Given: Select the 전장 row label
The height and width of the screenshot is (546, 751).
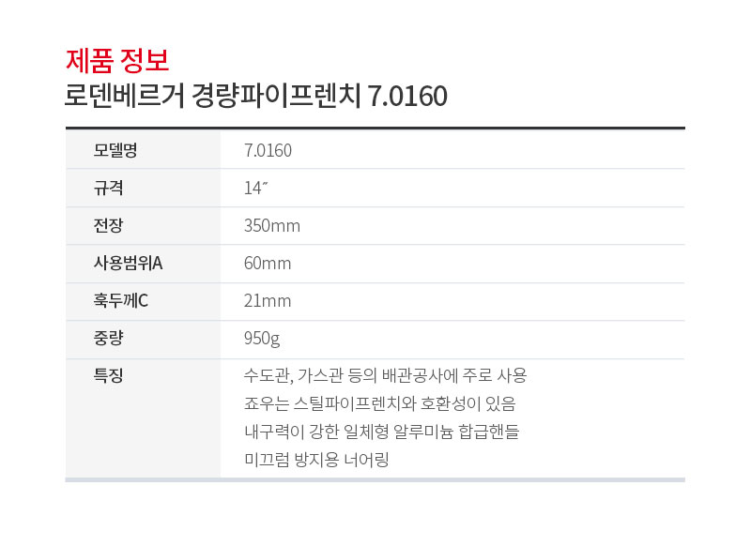Looking at the screenshot, I should (108, 225).
